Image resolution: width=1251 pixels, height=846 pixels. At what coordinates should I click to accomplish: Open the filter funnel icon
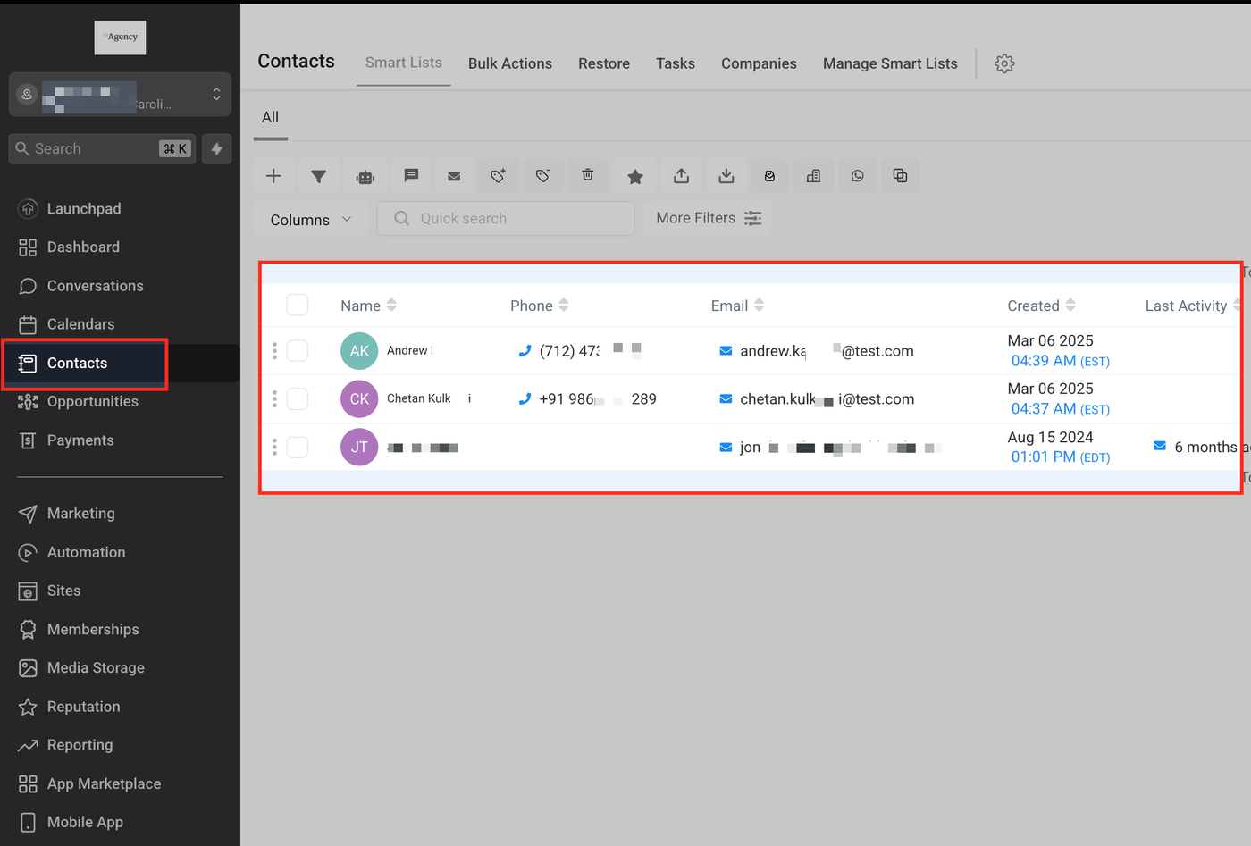coord(318,176)
